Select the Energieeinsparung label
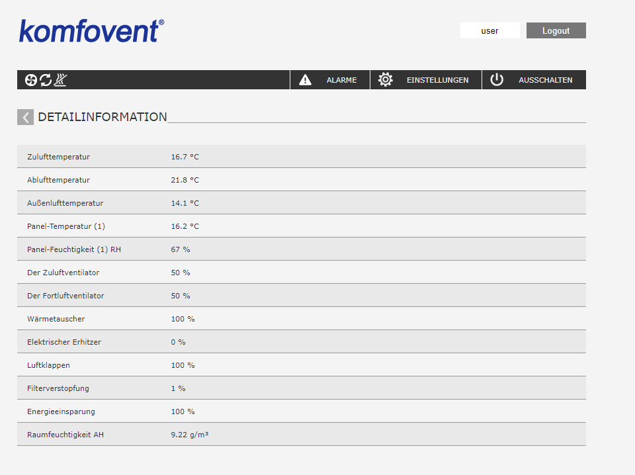The width and height of the screenshot is (635, 475). coord(61,411)
